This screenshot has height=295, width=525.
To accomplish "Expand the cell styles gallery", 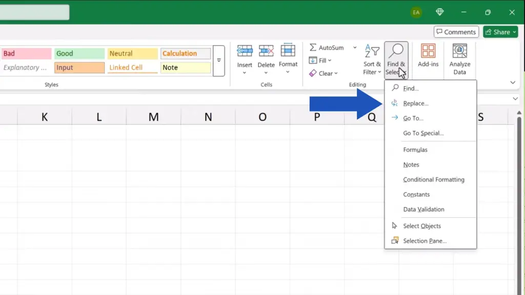I will pyautogui.click(x=219, y=60).
